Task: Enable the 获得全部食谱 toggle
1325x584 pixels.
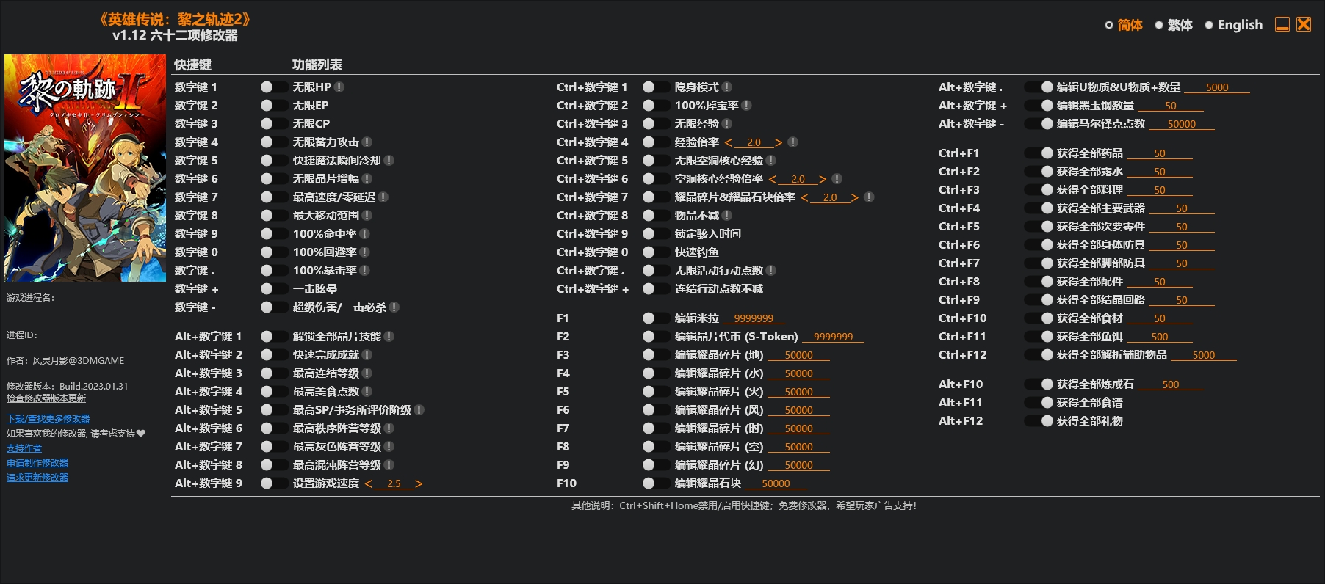Action: 1039,402
